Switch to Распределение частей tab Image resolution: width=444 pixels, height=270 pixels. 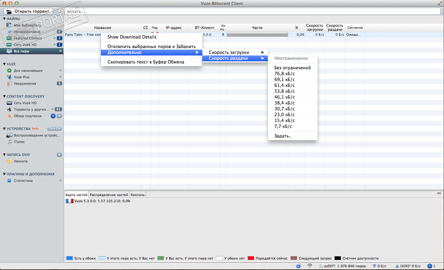109,195
